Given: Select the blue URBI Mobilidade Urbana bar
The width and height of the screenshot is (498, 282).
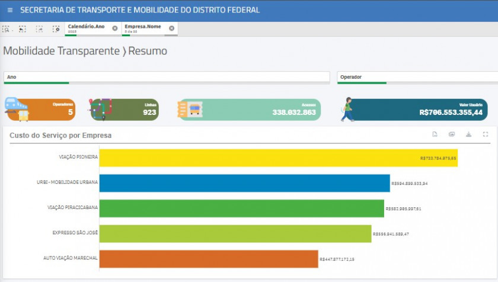Looking at the screenshot, I should coord(244,183).
